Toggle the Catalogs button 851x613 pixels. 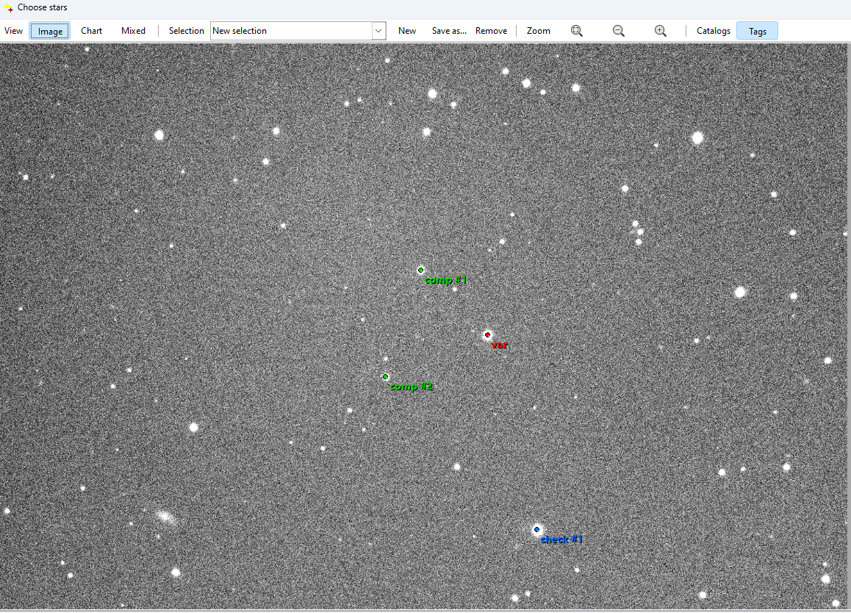point(713,31)
